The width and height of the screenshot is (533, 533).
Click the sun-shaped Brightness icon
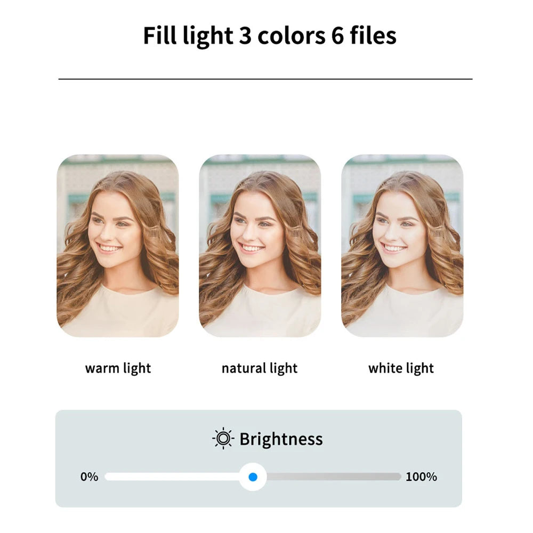click(223, 439)
